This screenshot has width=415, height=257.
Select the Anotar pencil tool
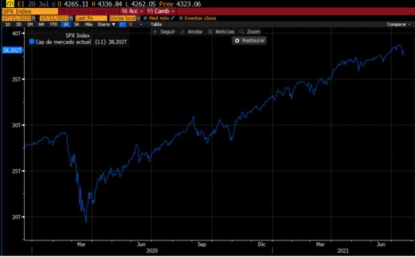coord(192,32)
